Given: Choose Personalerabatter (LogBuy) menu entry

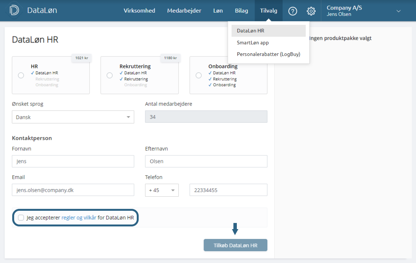Looking at the screenshot, I should point(268,54).
